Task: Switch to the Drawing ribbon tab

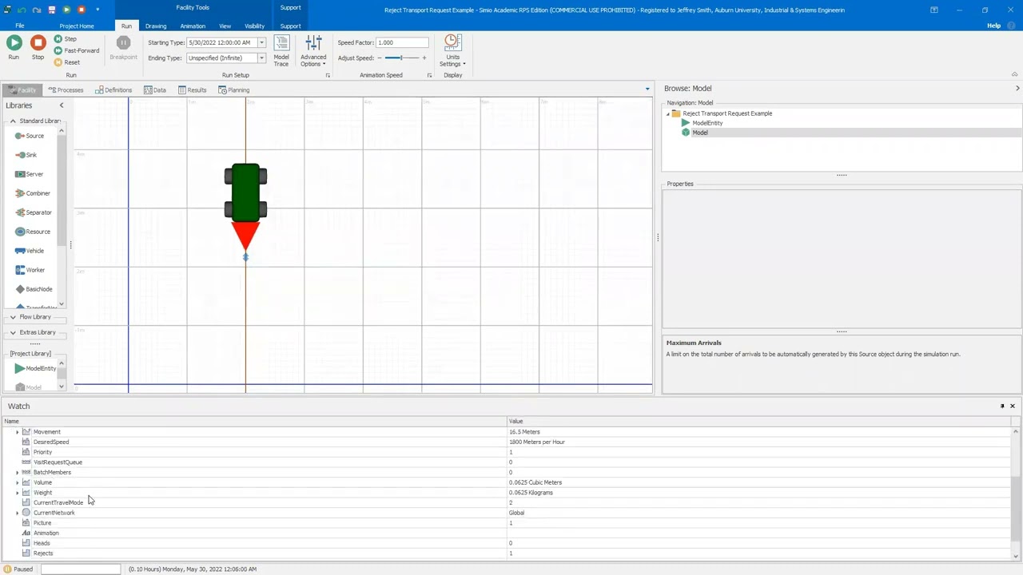Action: [x=156, y=26]
